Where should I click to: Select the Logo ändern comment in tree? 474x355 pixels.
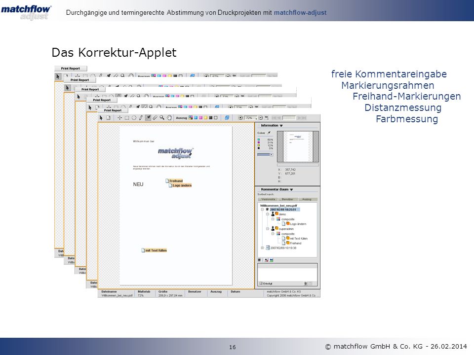[298, 224]
